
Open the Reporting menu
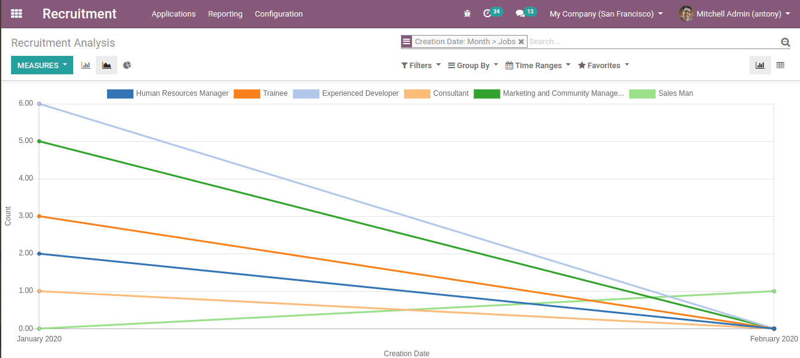(x=225, y=14)
